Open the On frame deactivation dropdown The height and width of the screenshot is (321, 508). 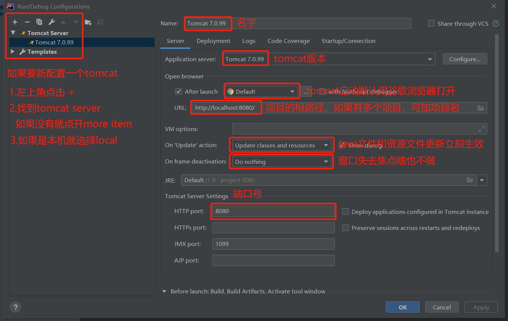click(x=282, y=162)
